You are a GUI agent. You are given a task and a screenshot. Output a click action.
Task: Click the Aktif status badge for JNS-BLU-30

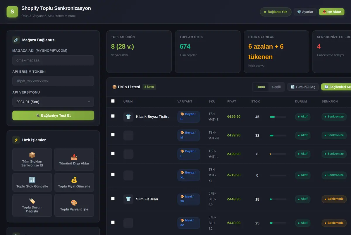(x=303, y=199)
